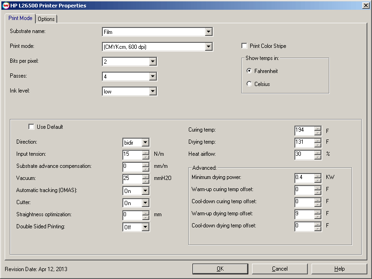Click the Warm-up curing temp offset field
Image resolution: width=372 pixels, height=279 pixels.
point(305,190)
